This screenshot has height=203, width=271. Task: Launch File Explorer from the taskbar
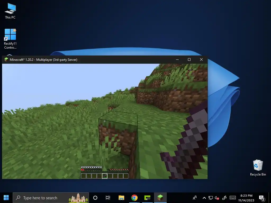[x=121, y=198]
